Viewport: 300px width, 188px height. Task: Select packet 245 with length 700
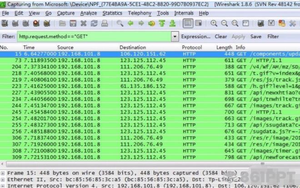tap(150, 112)
